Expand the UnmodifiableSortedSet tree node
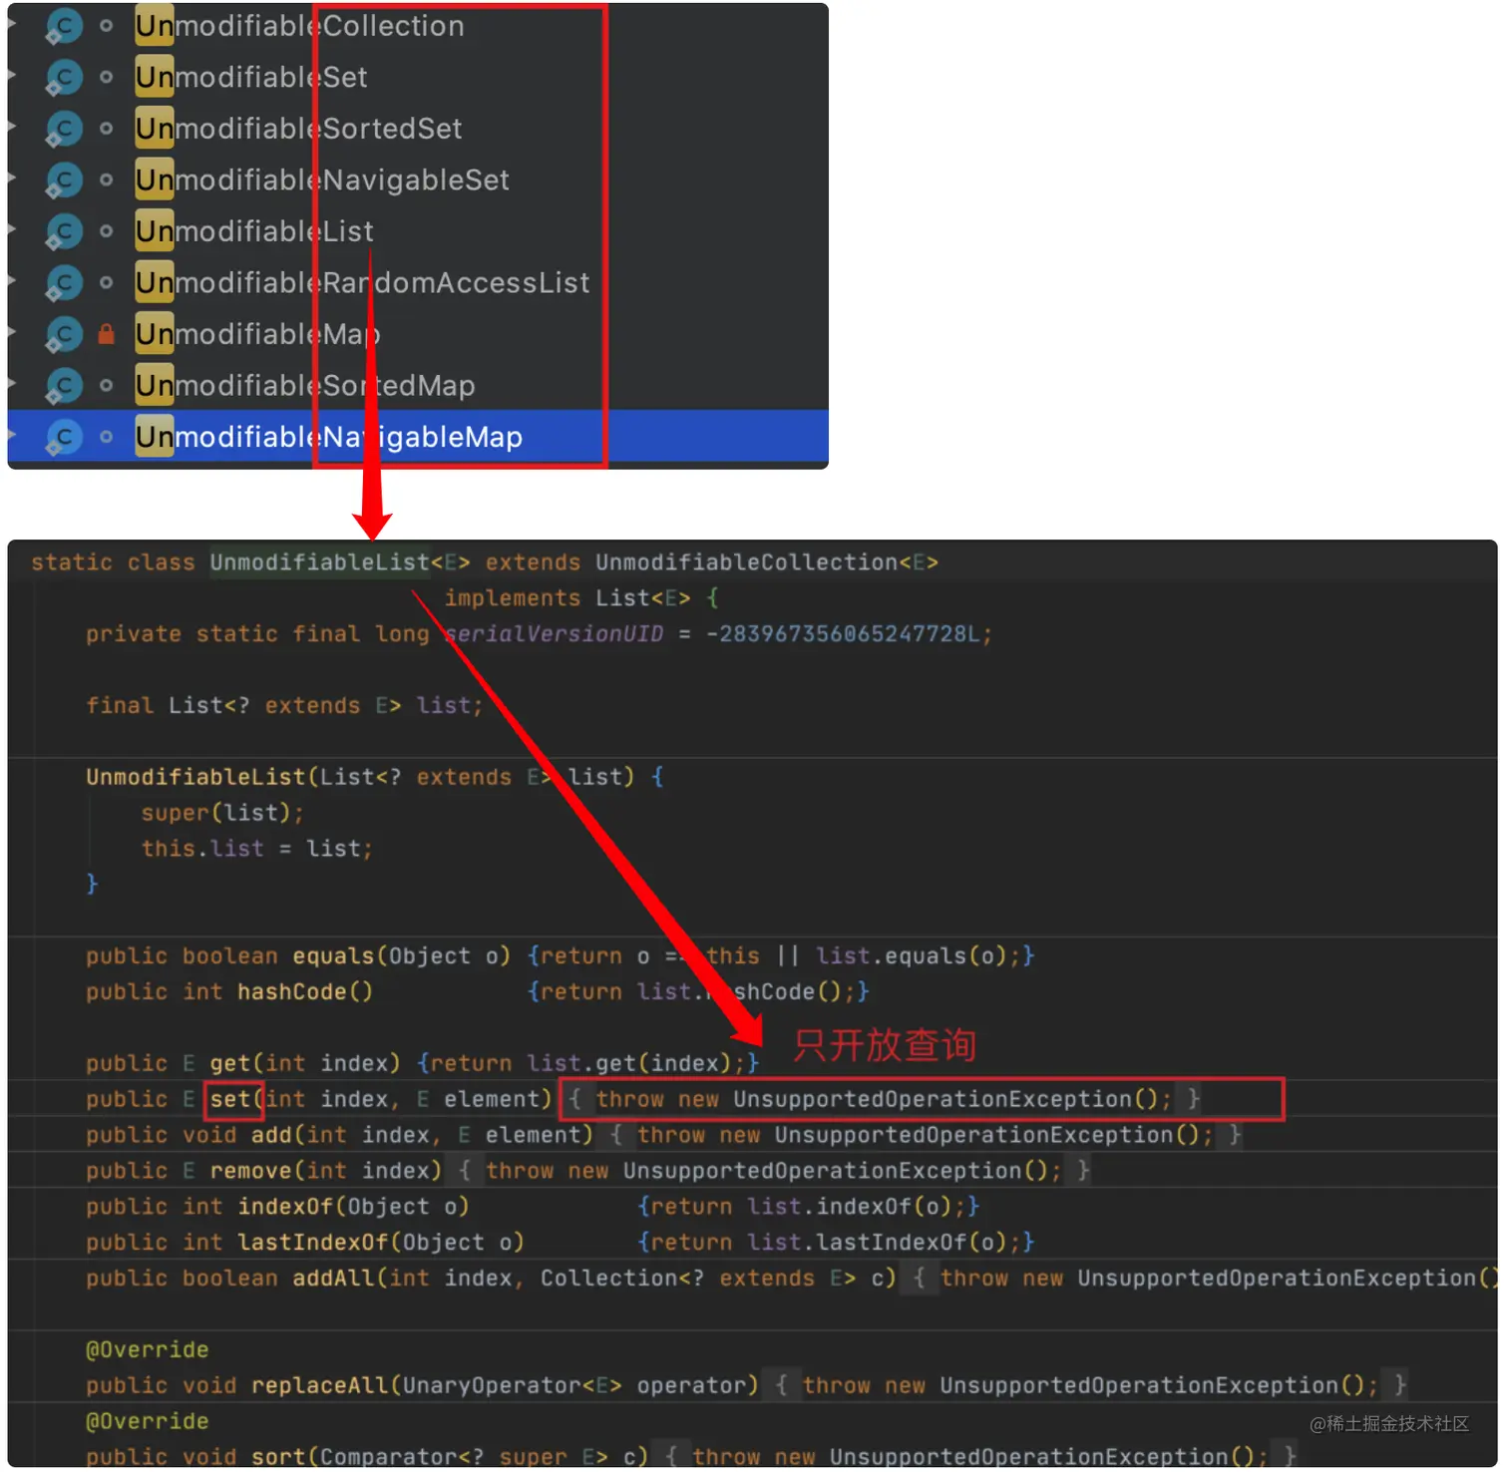The image size is (1508, 1472). [12, 126]
